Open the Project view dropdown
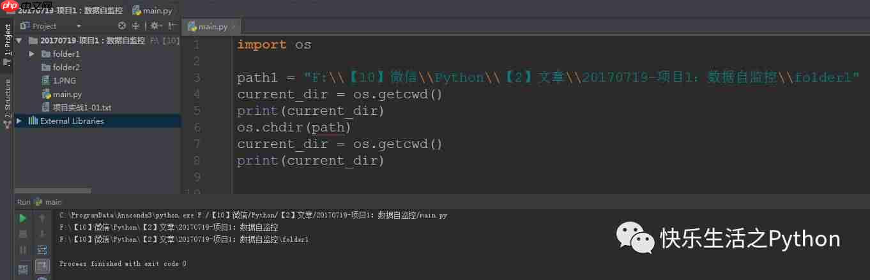 pos(79,26)
